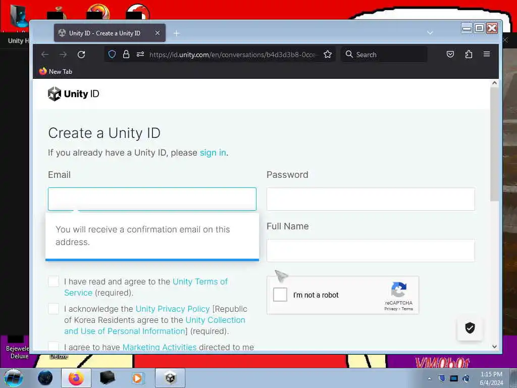Click the page scroll up arrow
This screenshot has width=517, height=388.
[494, 83]
